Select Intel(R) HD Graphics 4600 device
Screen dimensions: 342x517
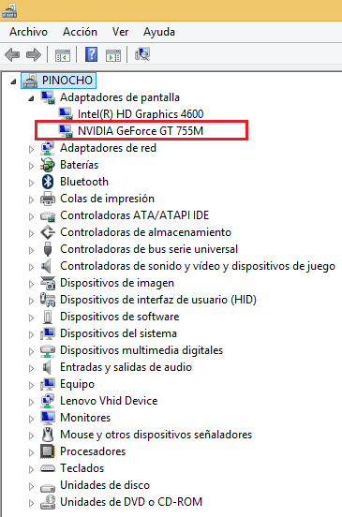tap(141, 114)
